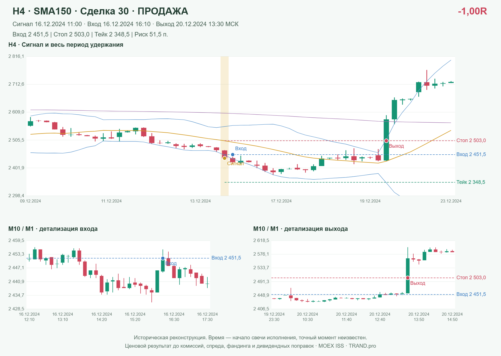Click the heading 'M10 / M1 · детализация выхода'

(301, 229)
